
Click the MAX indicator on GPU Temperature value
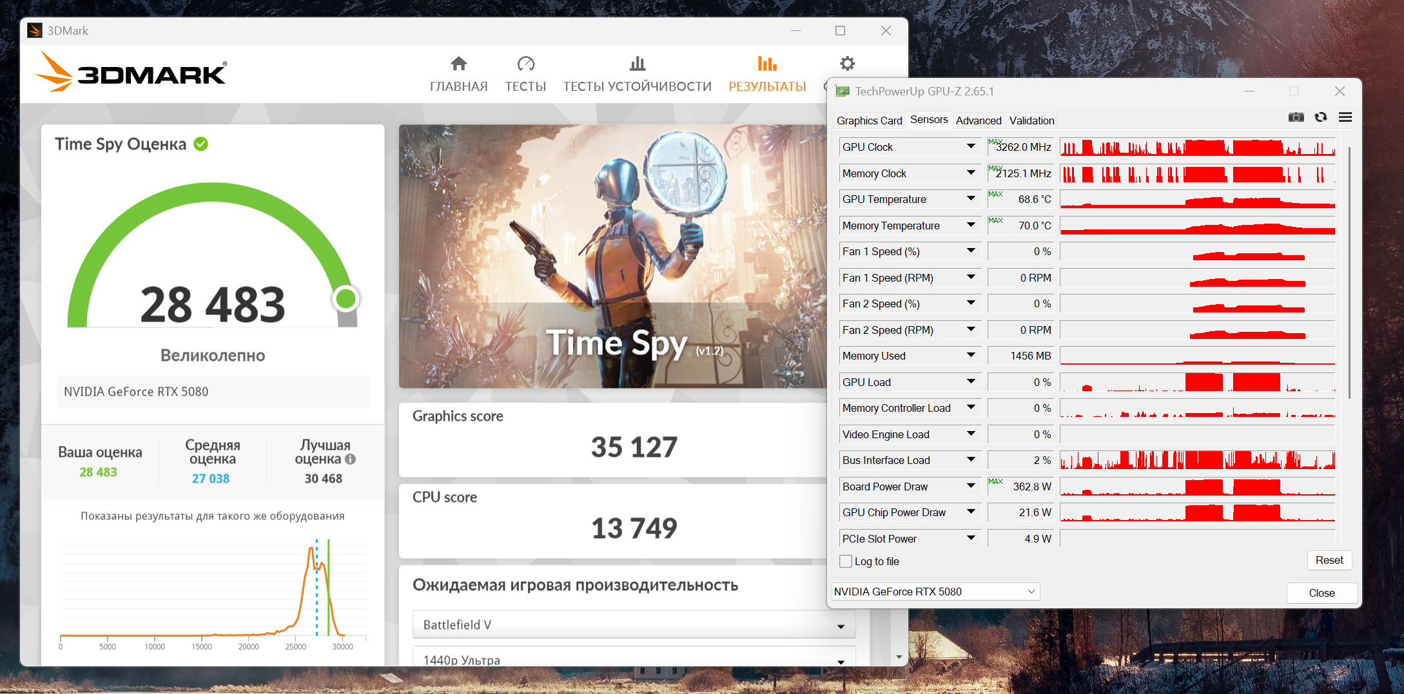[x=995, y=194]
